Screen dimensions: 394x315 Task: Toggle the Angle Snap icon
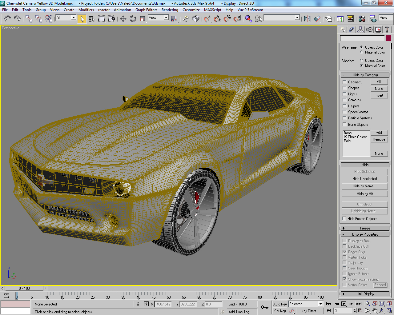(217, 19)
